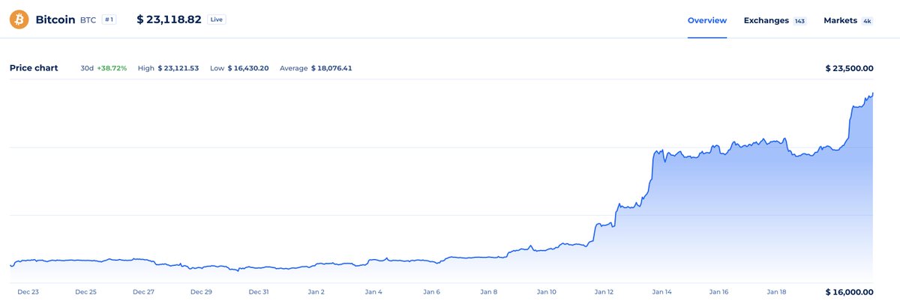Click the Jan 16 date axis label

(x=719, y=292)
